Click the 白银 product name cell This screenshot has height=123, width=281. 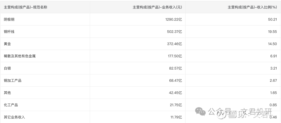pos(7,68)
